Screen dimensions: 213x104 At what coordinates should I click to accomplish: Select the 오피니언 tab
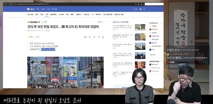(86, 14)
